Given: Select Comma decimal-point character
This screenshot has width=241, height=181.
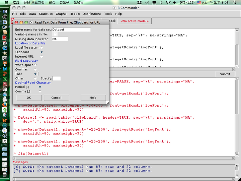Looking at the screenshot, I should pos(40,91).
